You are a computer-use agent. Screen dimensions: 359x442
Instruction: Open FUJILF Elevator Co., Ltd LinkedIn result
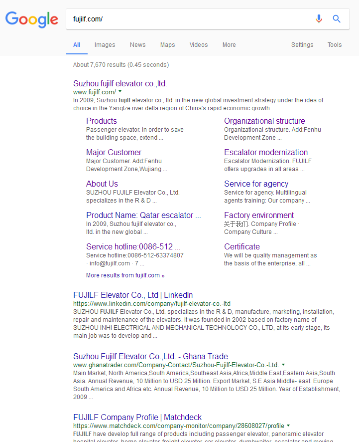(133, 295)
